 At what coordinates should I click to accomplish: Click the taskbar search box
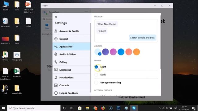coord(34,108)
